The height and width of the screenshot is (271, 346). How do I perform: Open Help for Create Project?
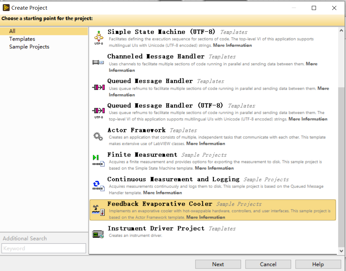(318, 264)
